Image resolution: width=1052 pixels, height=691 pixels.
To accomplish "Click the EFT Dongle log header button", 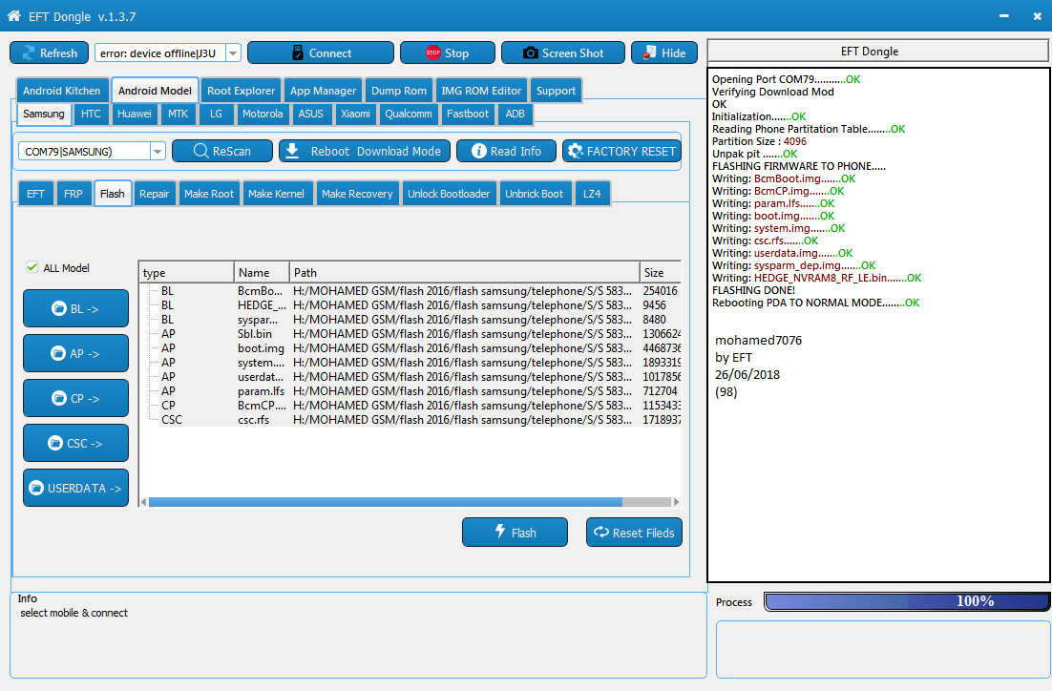I will pos(877,51).
